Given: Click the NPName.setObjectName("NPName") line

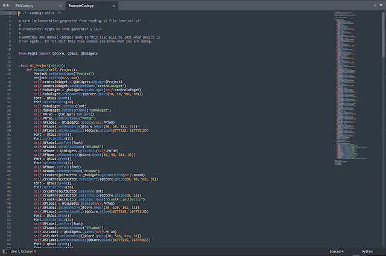Looking at the screenshot, I should pos(67,171).
